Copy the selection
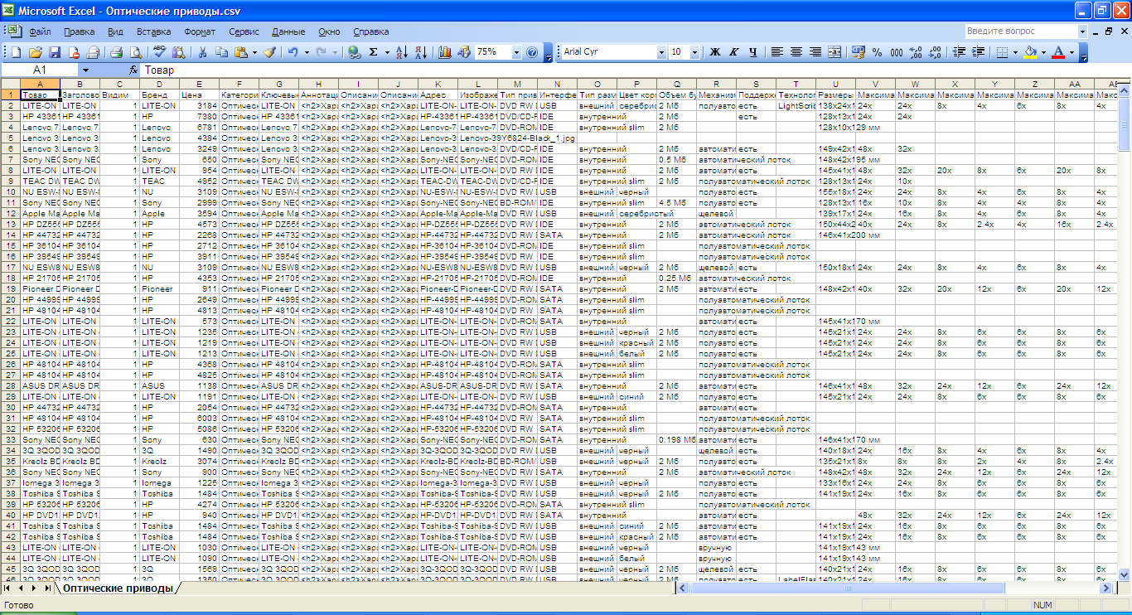 221,52
